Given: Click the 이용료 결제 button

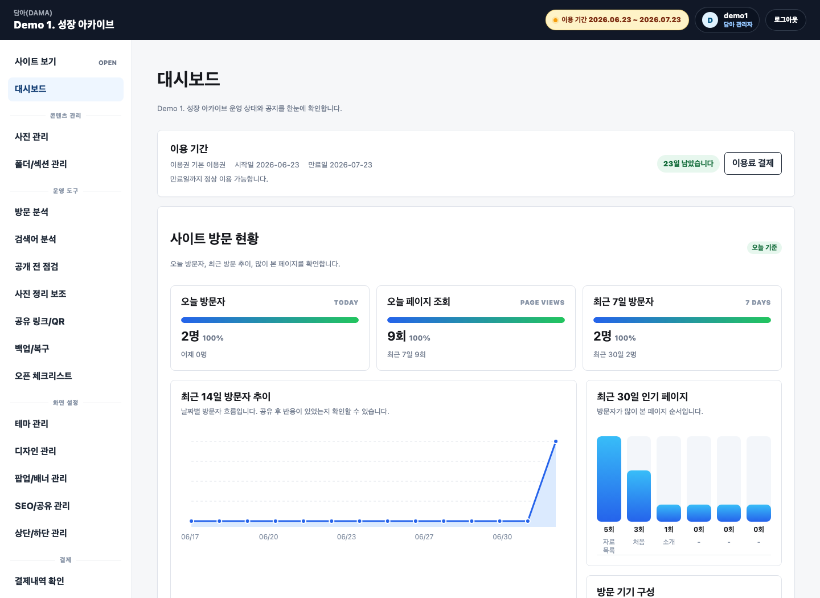Looking at the screenshot, I should pyautogui.click(x=753, y=163).
